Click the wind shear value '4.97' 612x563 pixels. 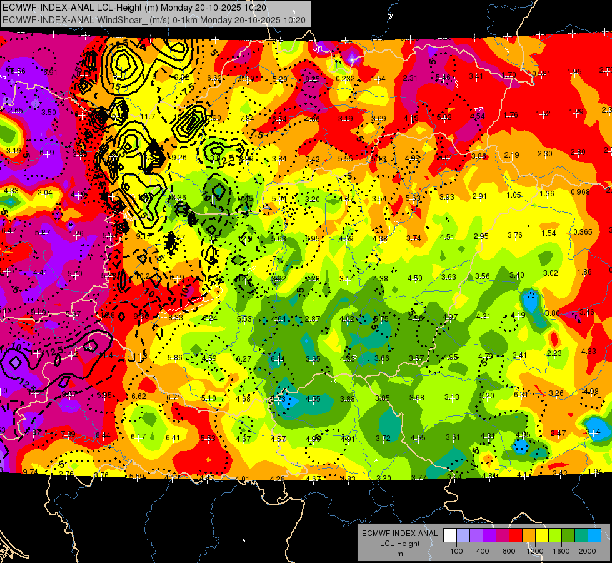(x=450, y=317)
